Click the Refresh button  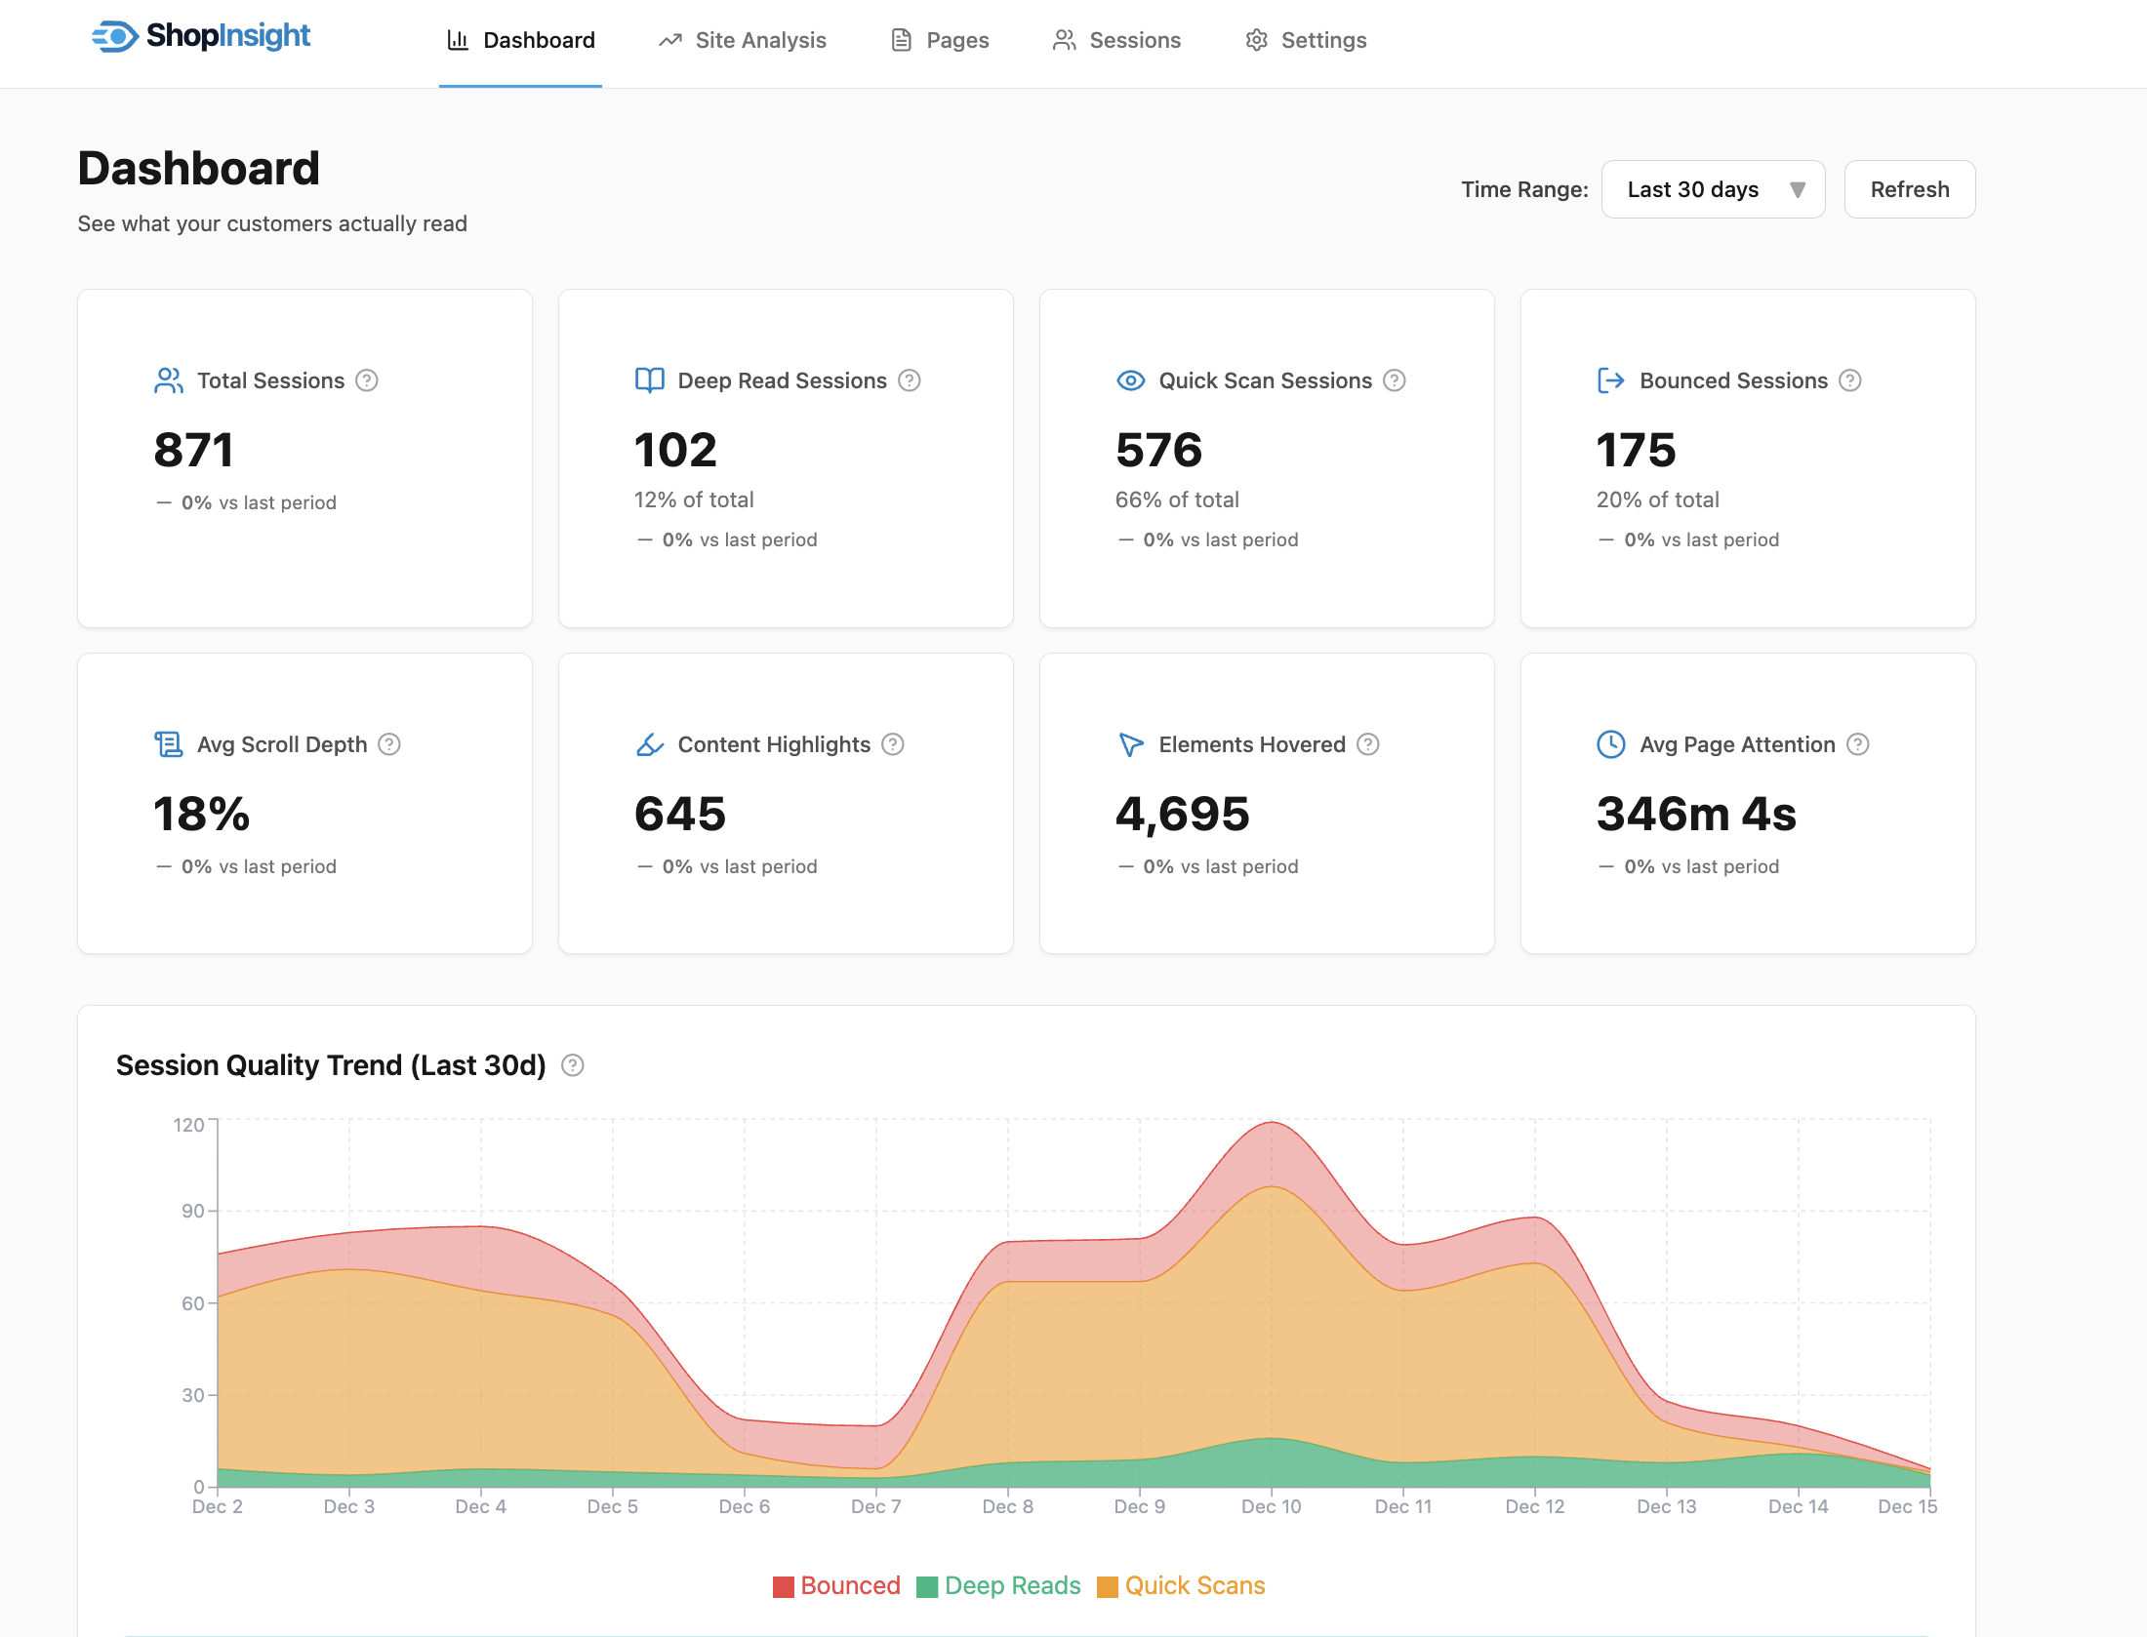point(1909,188)
